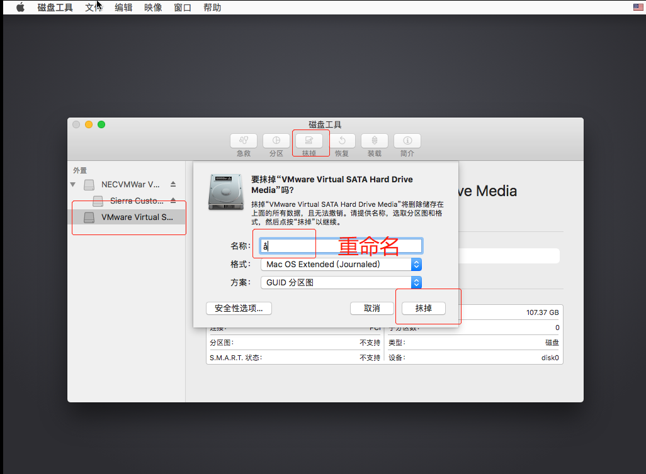
Task: Open the 窗口 menu
Action: 183,8
